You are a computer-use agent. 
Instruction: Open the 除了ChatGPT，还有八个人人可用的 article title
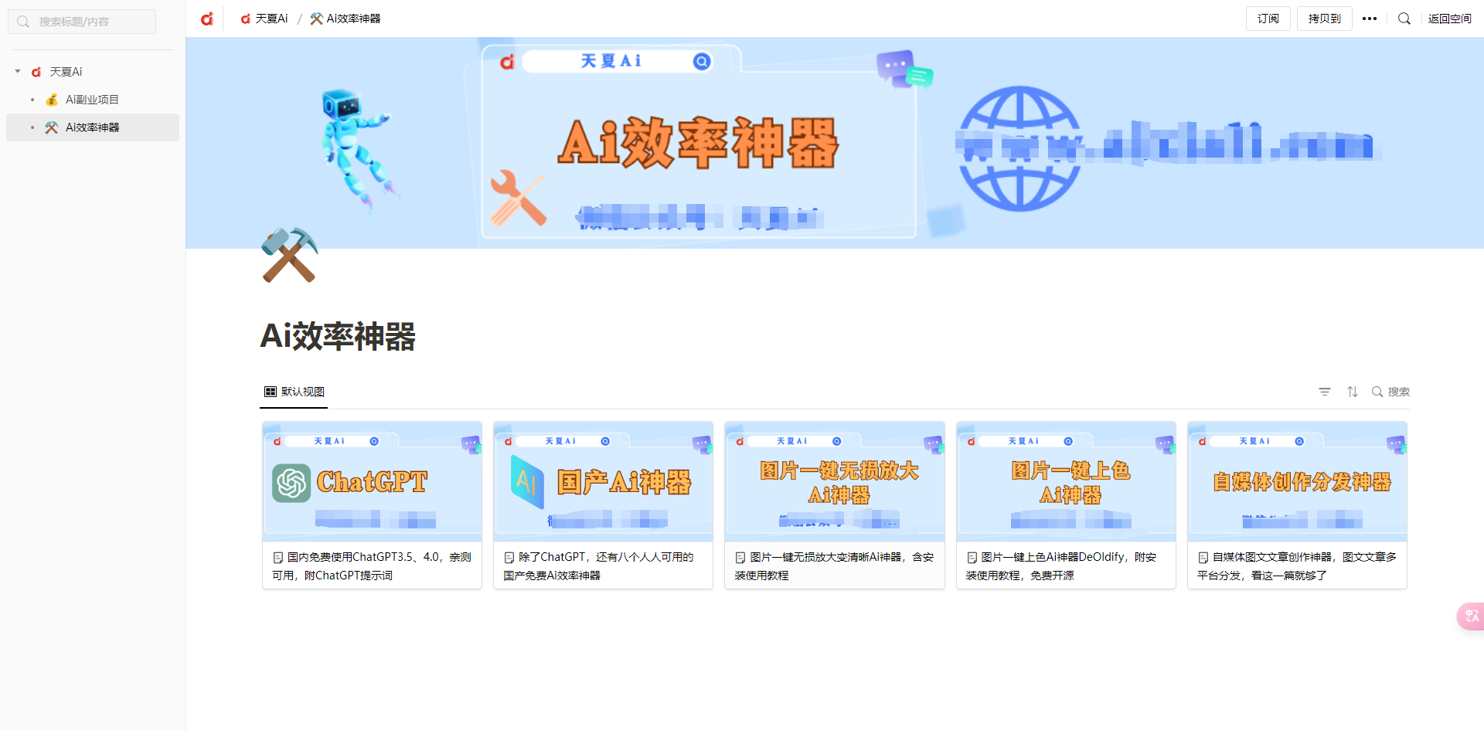point(599,566)
